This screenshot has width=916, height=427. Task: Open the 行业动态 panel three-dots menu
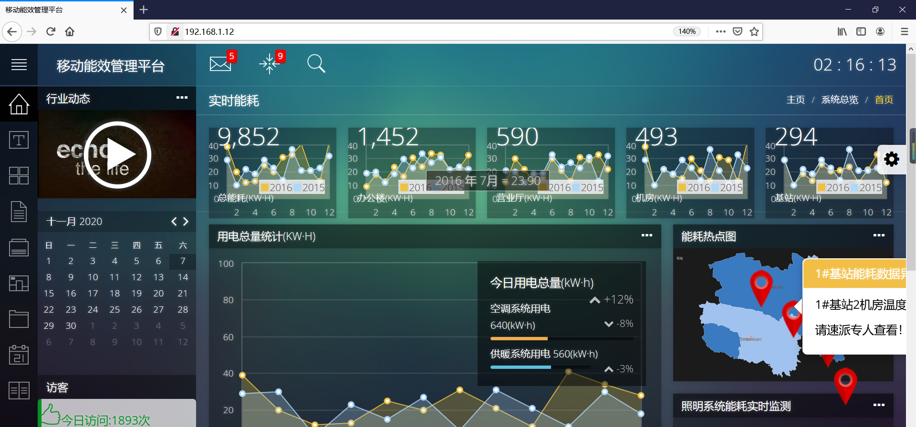(x=182, y=98)
